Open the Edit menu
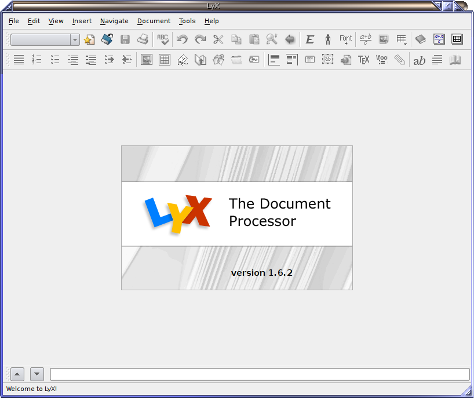The height and width of the screenshot is (398, 474). 34,21
